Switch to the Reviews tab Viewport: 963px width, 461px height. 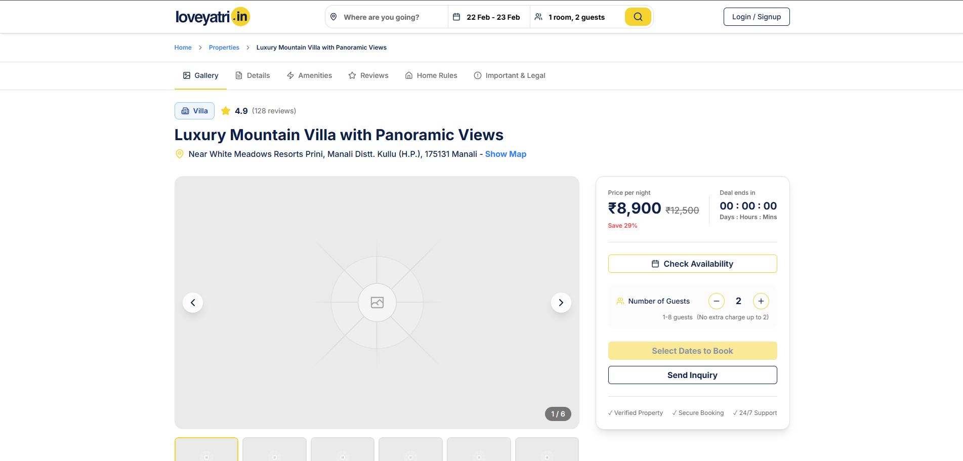coord(368,75)
